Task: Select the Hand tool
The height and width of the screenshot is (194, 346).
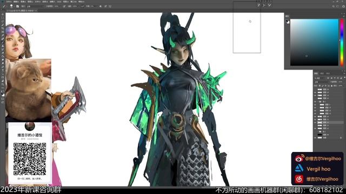Action: (3, 81)
